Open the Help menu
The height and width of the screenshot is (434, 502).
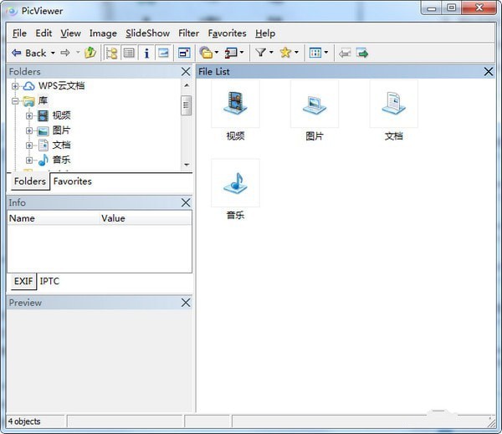(265, 33)
